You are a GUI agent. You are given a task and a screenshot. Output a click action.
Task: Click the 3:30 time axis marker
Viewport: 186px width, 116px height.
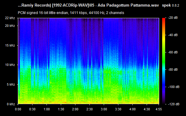118,109
